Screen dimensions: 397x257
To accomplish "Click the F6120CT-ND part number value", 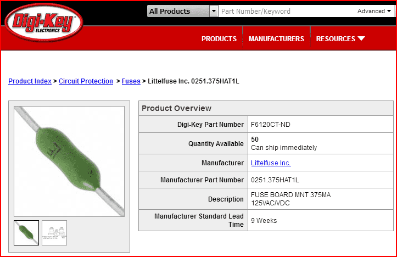I will 270,125.
